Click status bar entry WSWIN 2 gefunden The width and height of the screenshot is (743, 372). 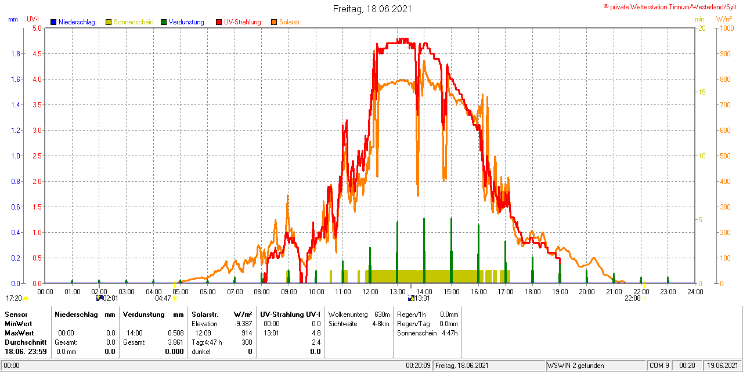click(576, 366)
